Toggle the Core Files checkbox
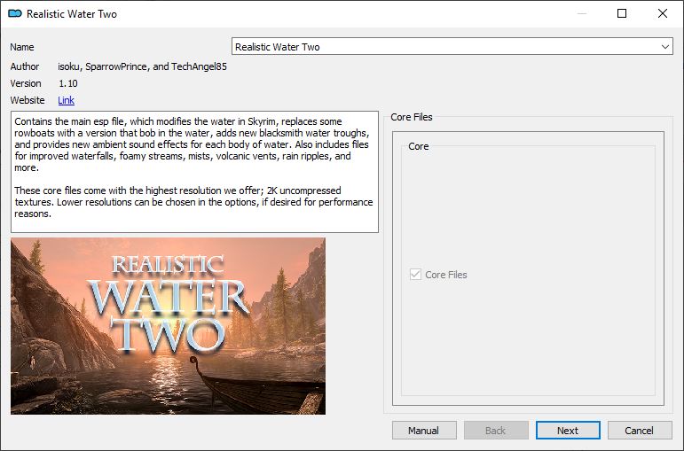The width and height of the screenshot is (684, 451). click(x=415, y=275)
